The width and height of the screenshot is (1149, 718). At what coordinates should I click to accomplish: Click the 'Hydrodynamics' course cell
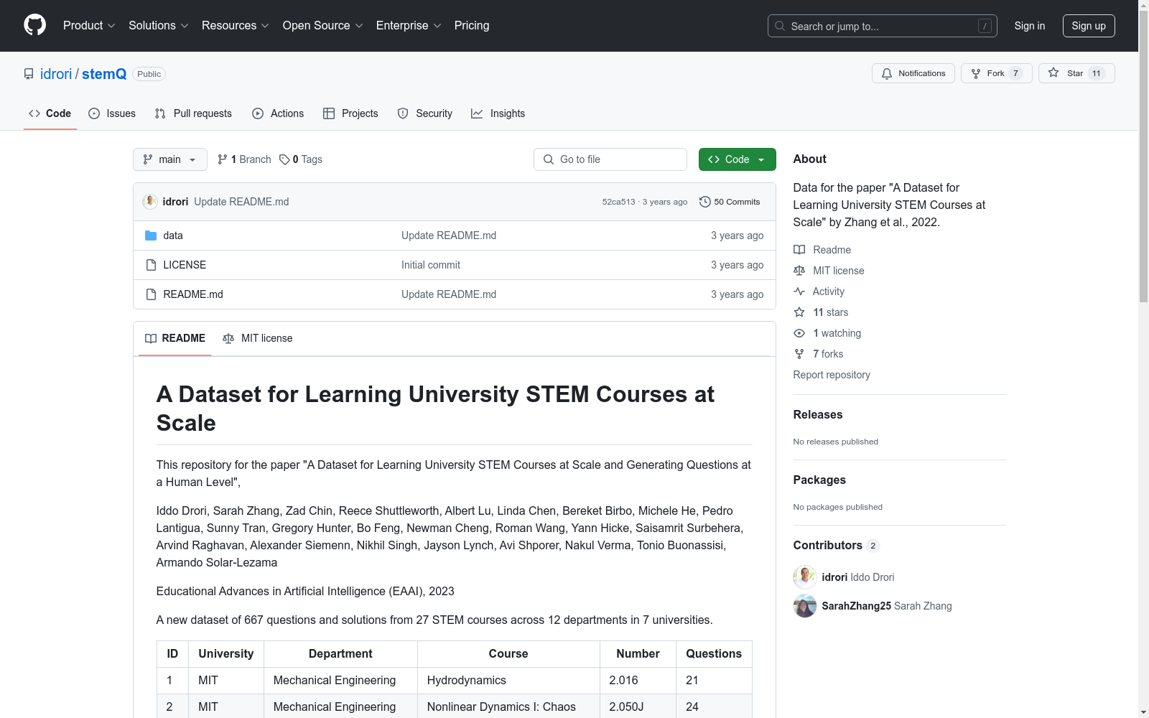click(508, 680)
